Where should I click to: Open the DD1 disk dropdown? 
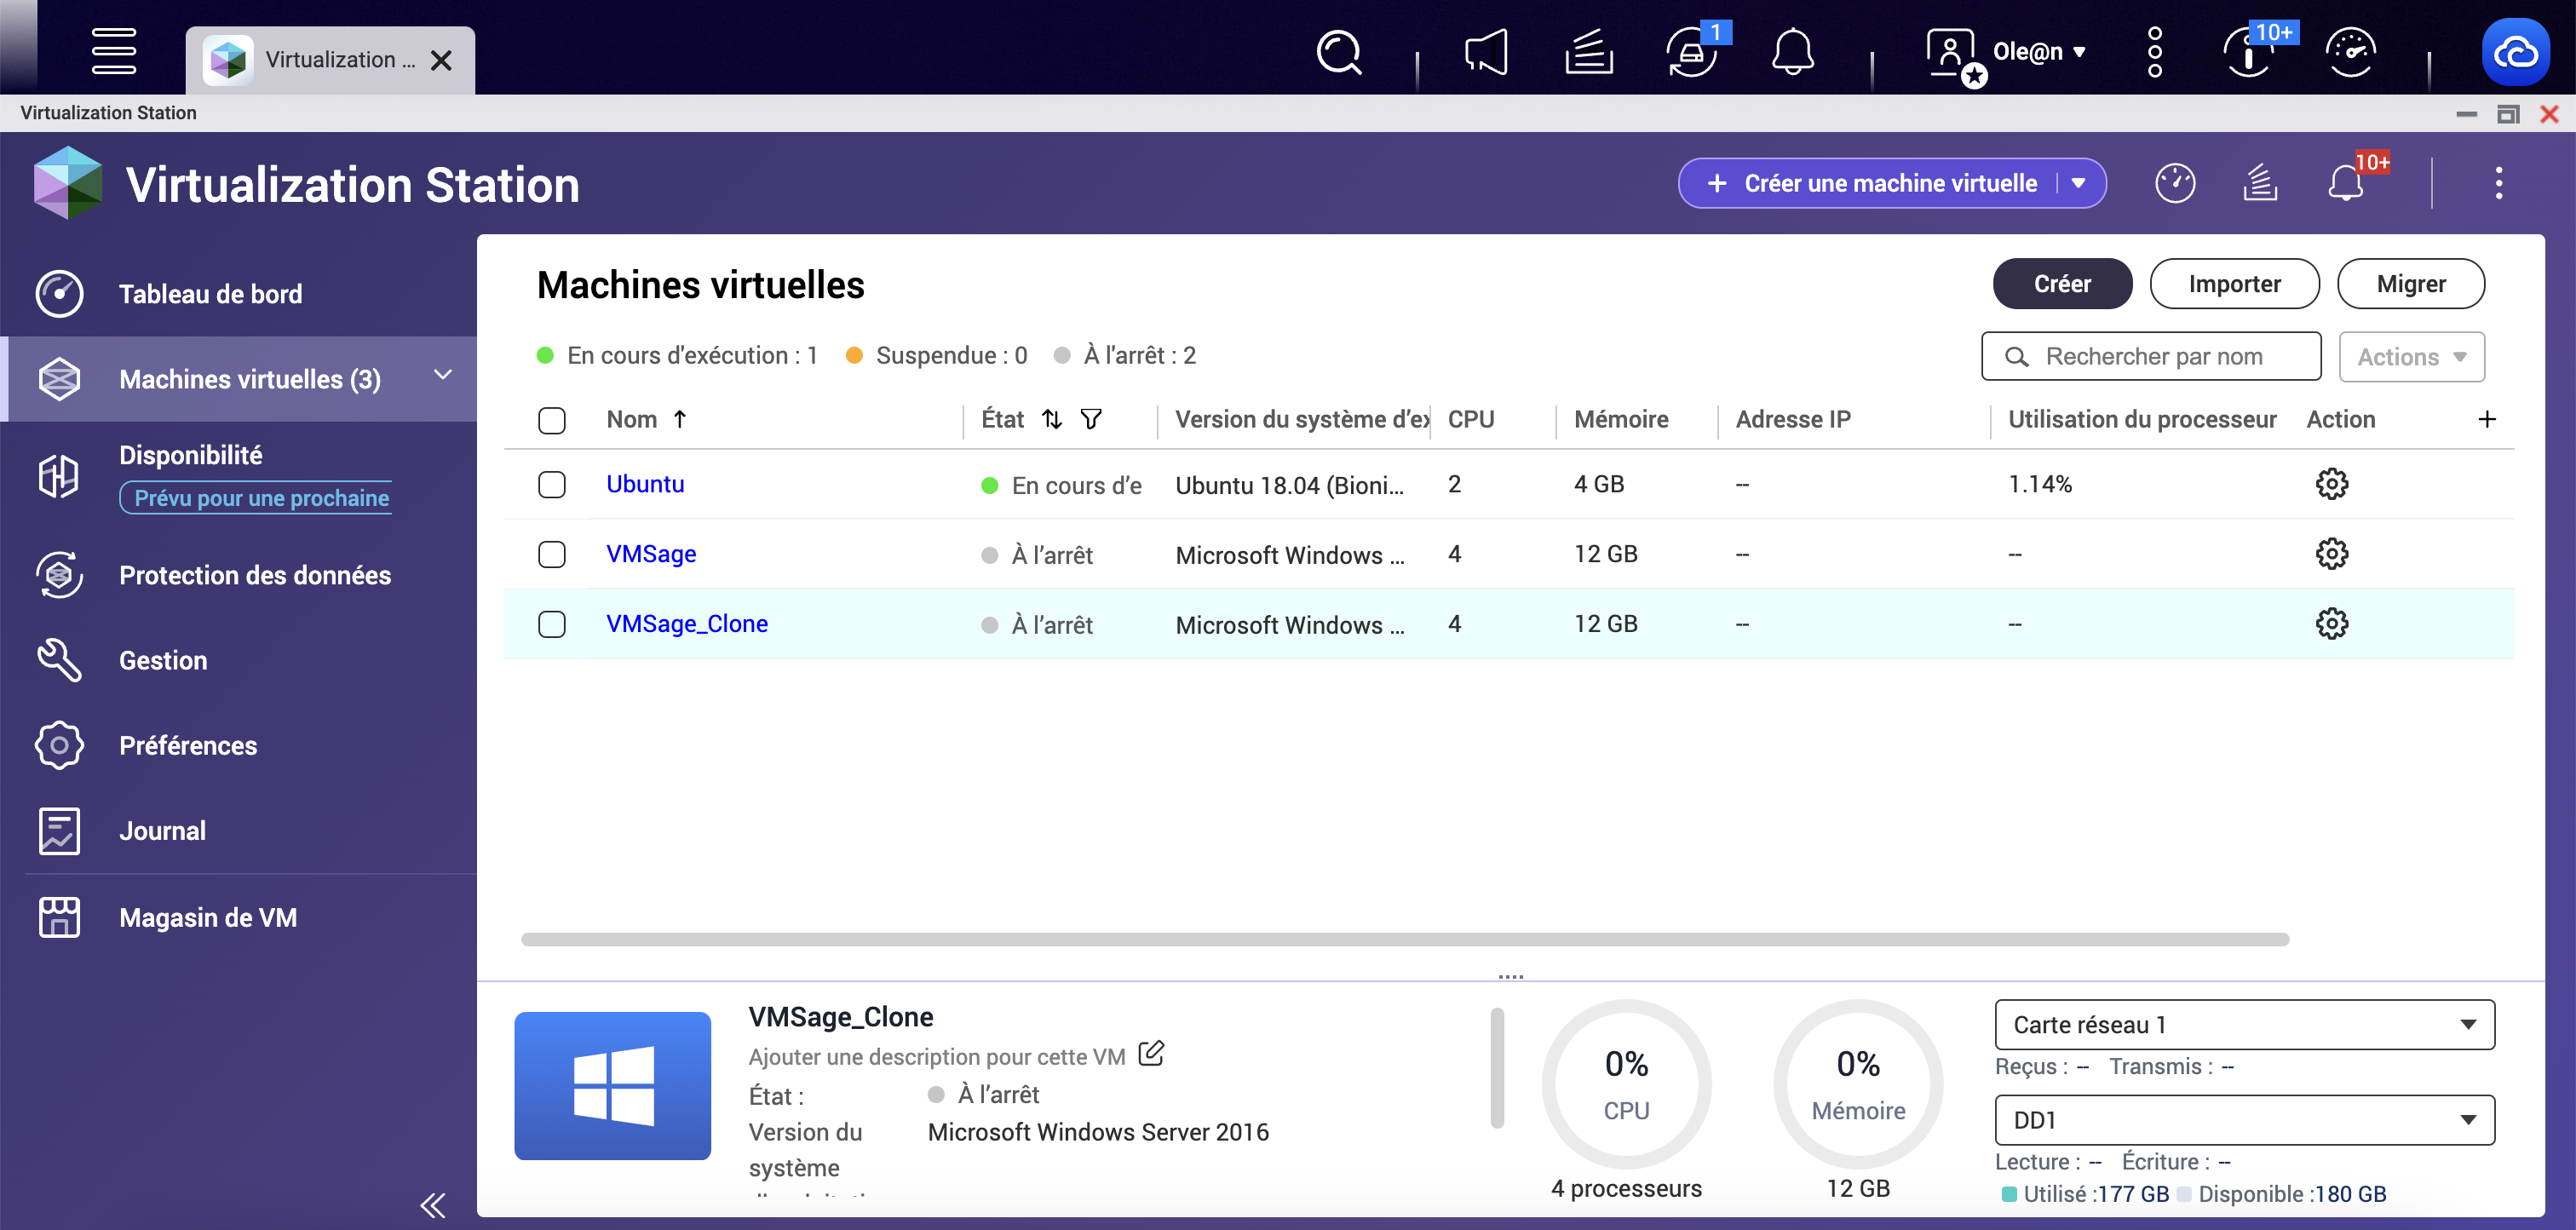(2244, 1120)
